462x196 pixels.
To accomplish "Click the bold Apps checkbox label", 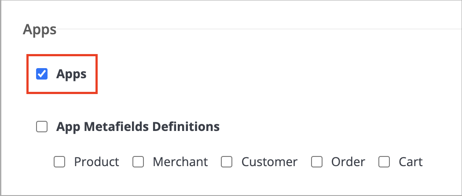I will tap(71, 74).
